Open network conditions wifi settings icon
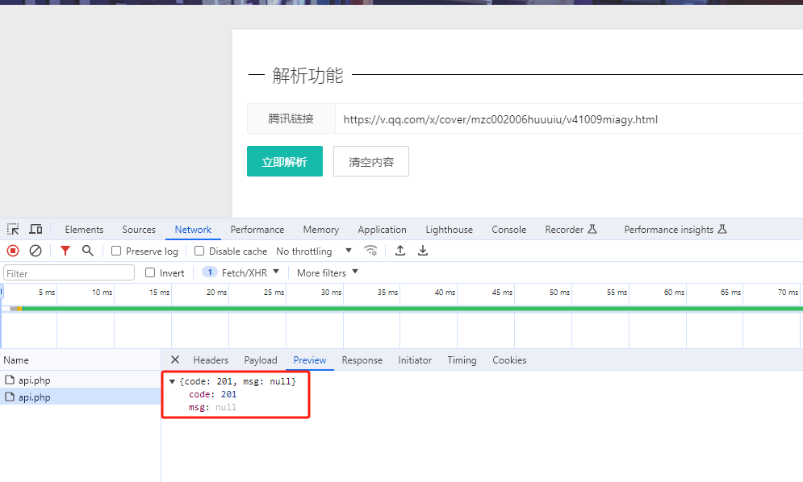The image size is (803, 482). click(x=370, y=251)
